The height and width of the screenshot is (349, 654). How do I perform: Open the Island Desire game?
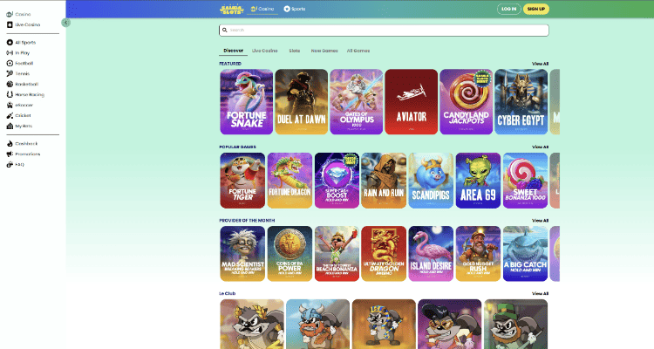[431, 254]
